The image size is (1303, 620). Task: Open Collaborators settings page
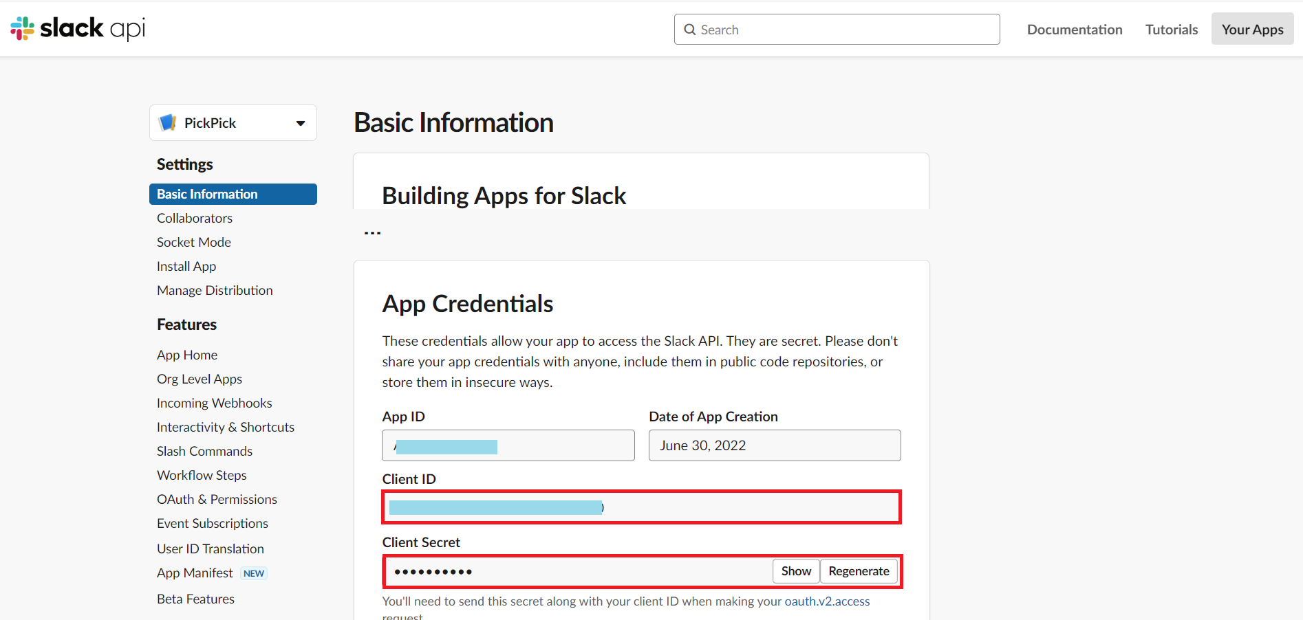[195, 218]
